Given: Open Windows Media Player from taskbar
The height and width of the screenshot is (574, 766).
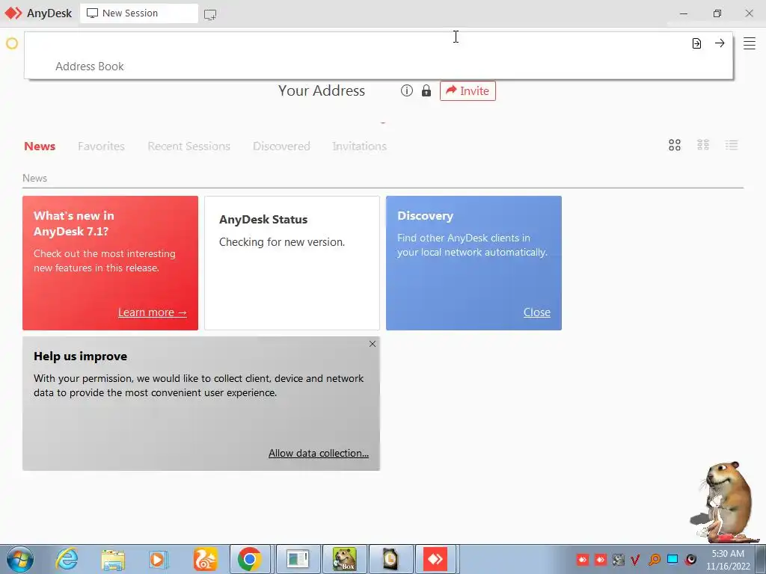Looking at the screenshot, I should (x=158, y=560).
